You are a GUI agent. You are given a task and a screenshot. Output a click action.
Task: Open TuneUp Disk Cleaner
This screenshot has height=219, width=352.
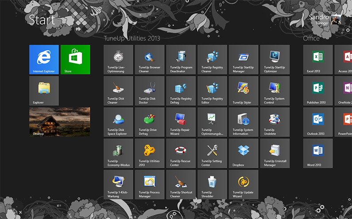(x=118, y=91)
